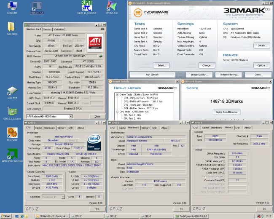Open SPD tab in CPU-Z Mainboard window
The image size is (274, 219).
(x=154, y=128)
